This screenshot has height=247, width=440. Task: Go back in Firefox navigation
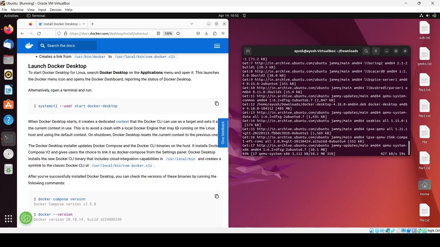pos(22,33)
